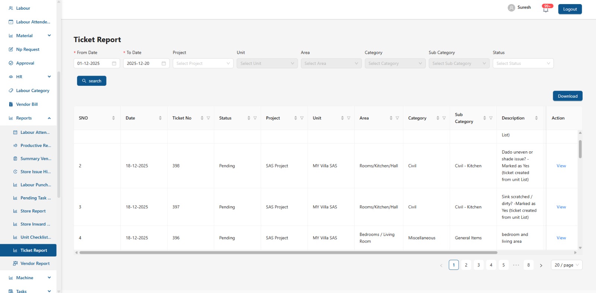Click the To Date input field

(x=146, y=63)
